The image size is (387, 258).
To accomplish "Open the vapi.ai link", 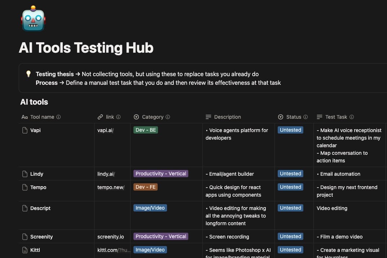I will pyautogui.click(x=105, y=130).
